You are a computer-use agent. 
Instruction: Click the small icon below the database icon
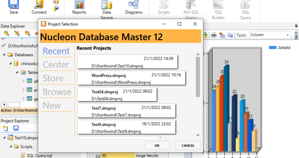(x=56, y=8)
